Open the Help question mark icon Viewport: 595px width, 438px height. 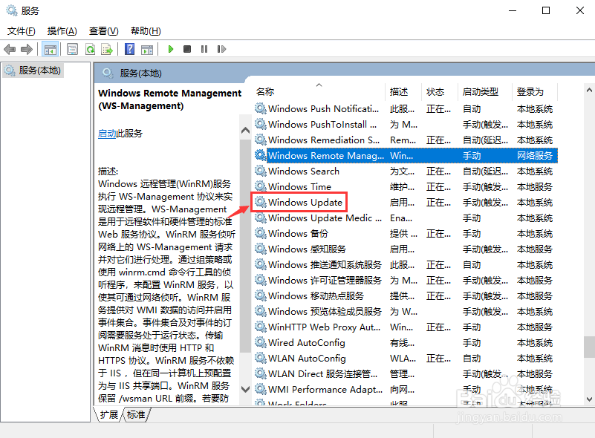click(129, 49)
